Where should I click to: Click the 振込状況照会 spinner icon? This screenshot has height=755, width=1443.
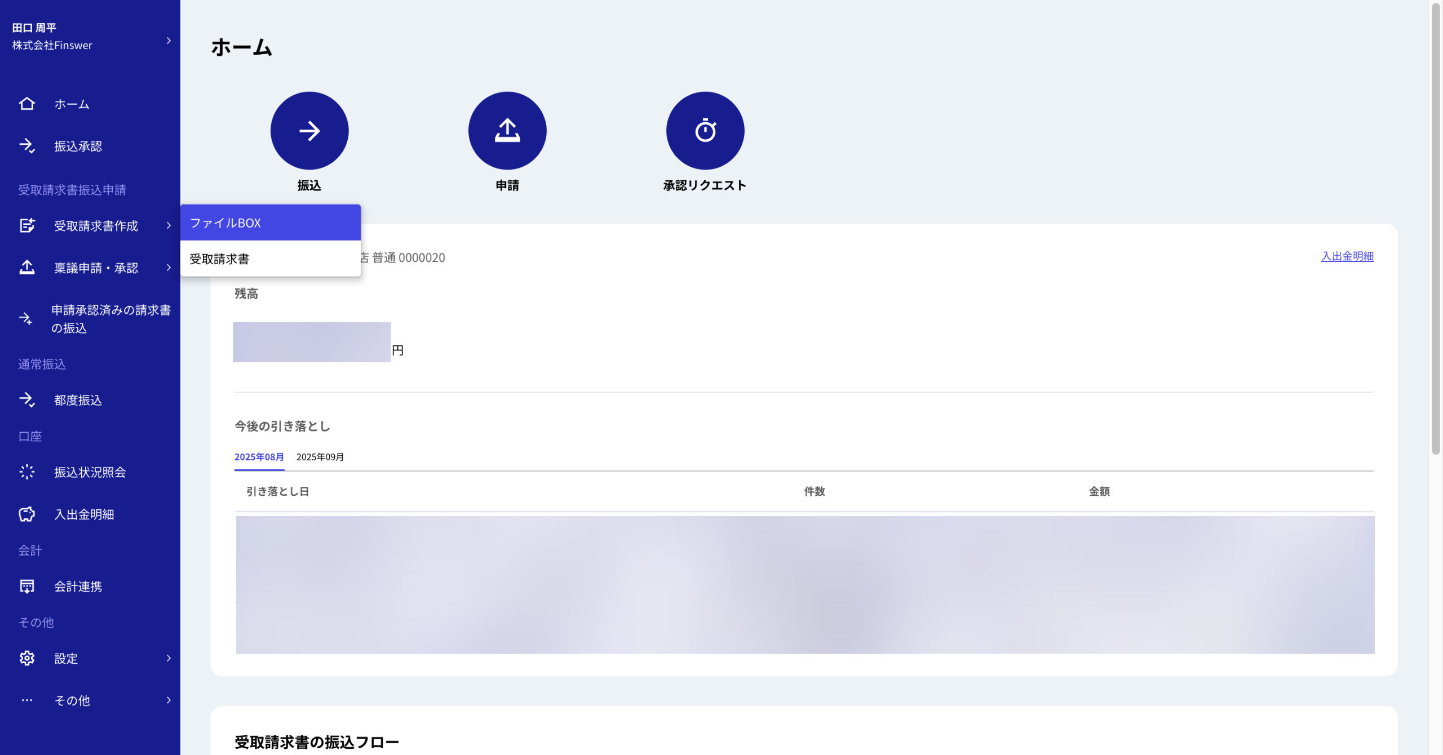[x=26, y=472]
